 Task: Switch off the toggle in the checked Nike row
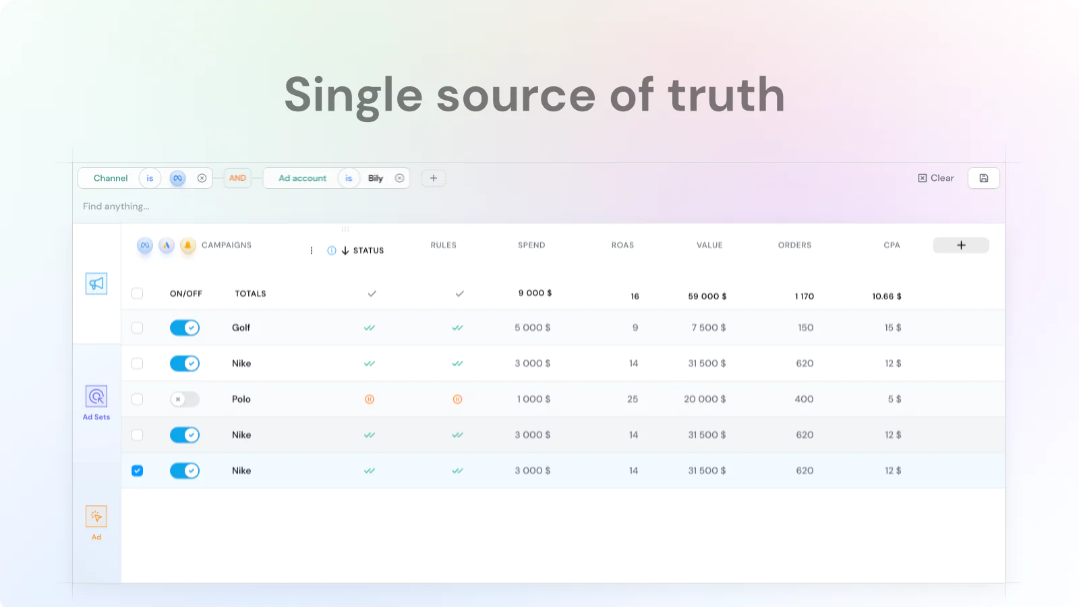[x=185, y=471]
